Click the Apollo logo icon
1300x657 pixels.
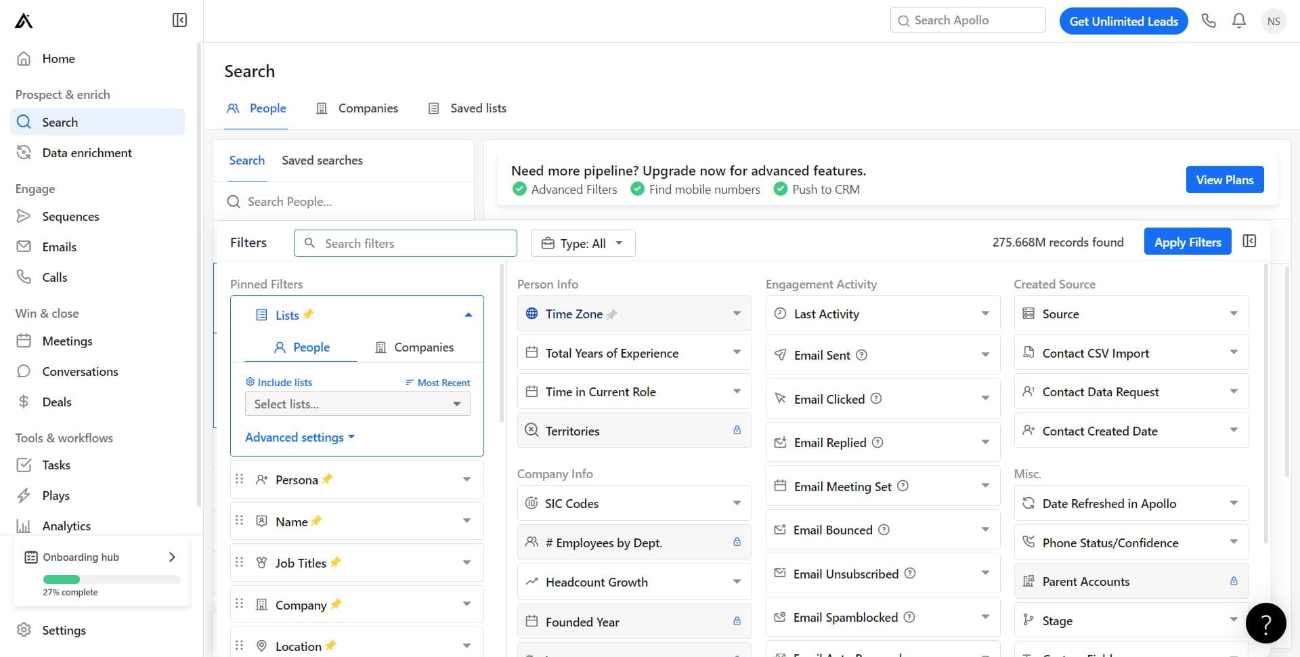click(24, 21)
